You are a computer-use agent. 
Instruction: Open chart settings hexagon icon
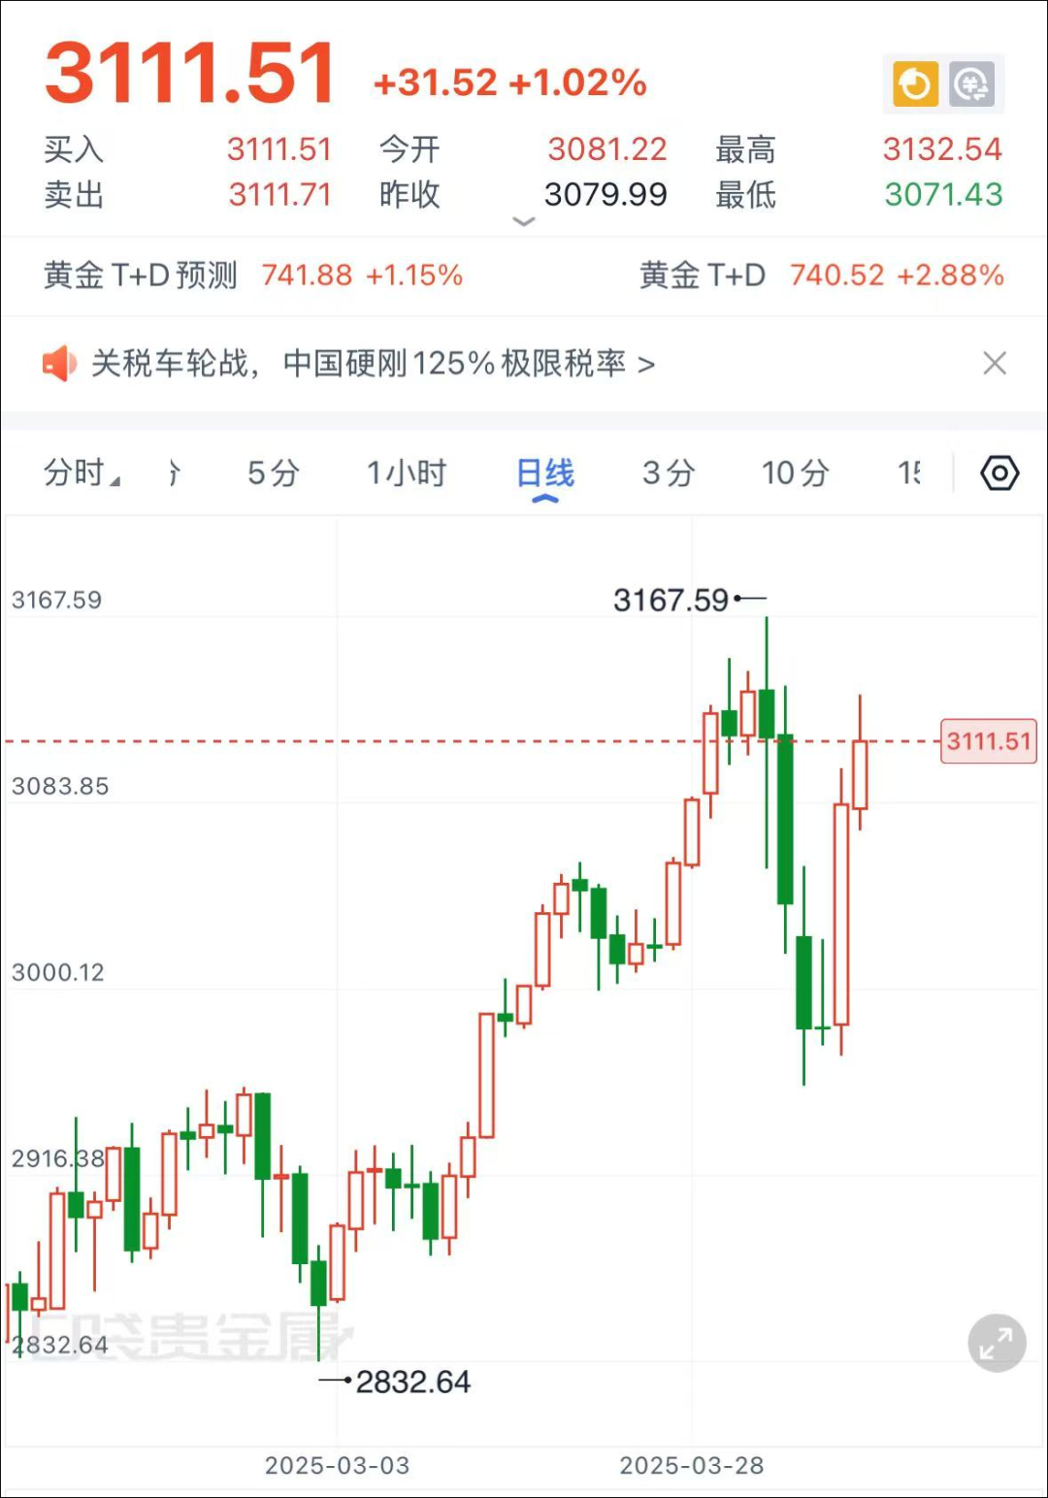(x=999, y=473)
